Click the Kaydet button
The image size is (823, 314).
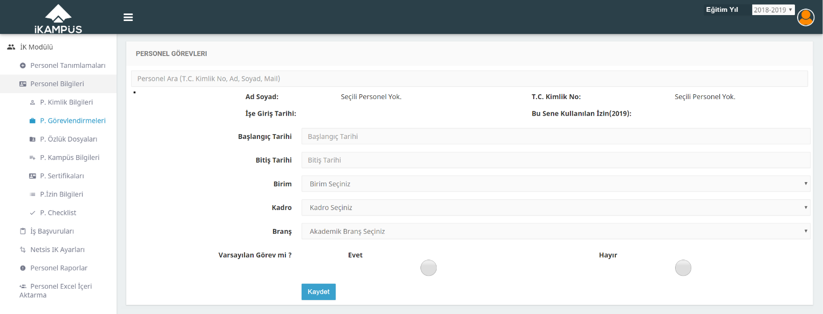point(318,292)
